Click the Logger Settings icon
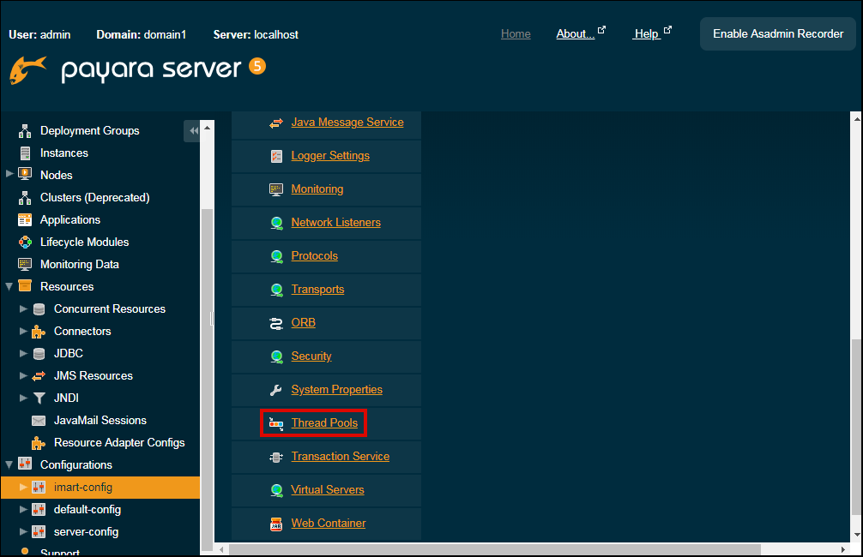The height and width of the screenshot is (557, 863). (x=276, y=156)
